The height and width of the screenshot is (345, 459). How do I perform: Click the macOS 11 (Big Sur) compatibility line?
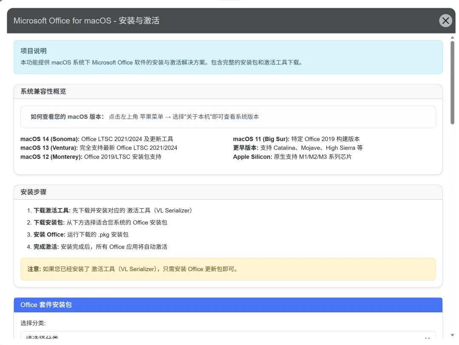tap(296, 139)
